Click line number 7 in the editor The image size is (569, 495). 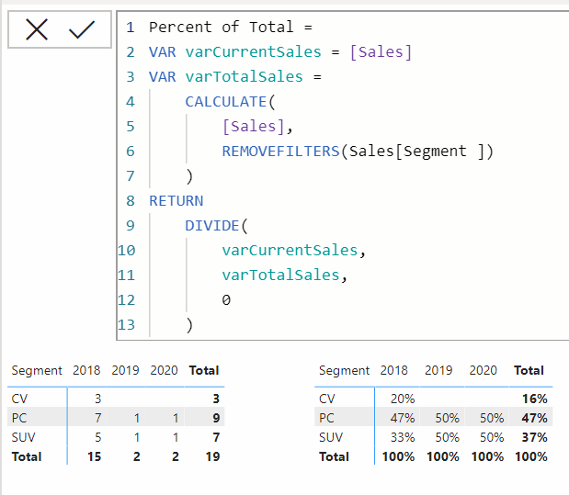tap(131, 176)
